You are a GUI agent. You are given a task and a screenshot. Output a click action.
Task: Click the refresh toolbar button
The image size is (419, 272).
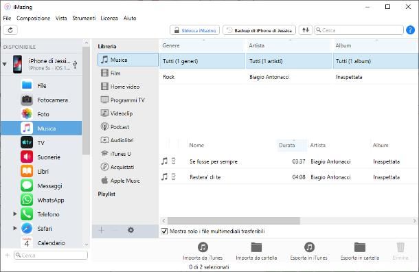click(10, 30)
